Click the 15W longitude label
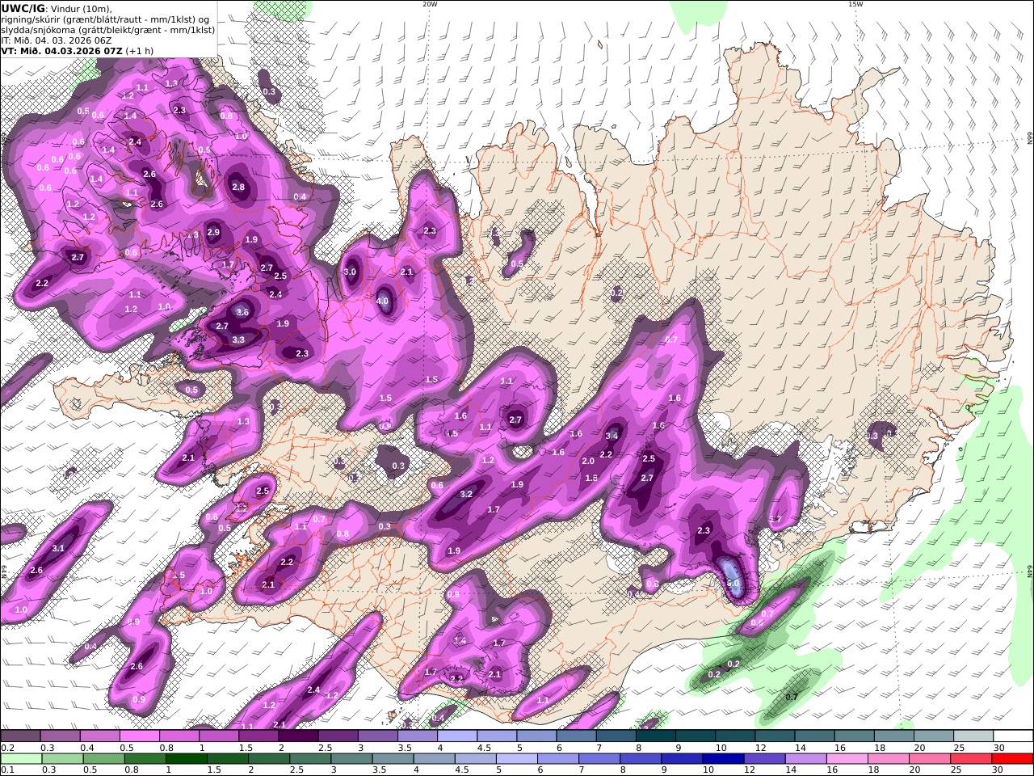The image size is (1034, 776). point(855,4)
